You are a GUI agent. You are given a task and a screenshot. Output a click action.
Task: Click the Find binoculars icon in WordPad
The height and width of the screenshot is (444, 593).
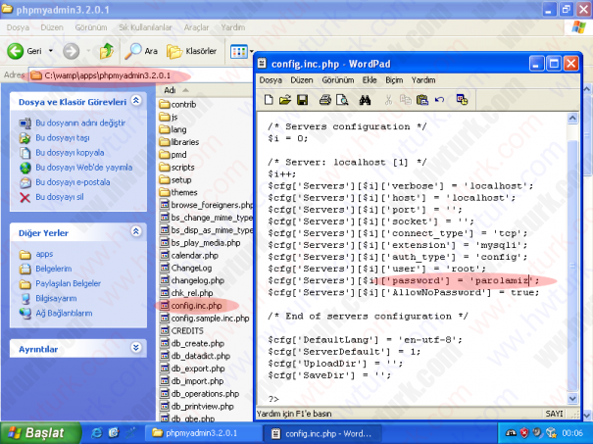[365, 100]
